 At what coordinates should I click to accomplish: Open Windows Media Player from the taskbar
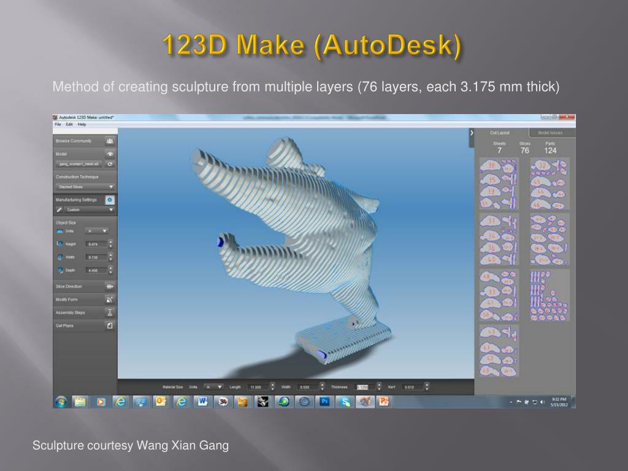pos(101,402)
